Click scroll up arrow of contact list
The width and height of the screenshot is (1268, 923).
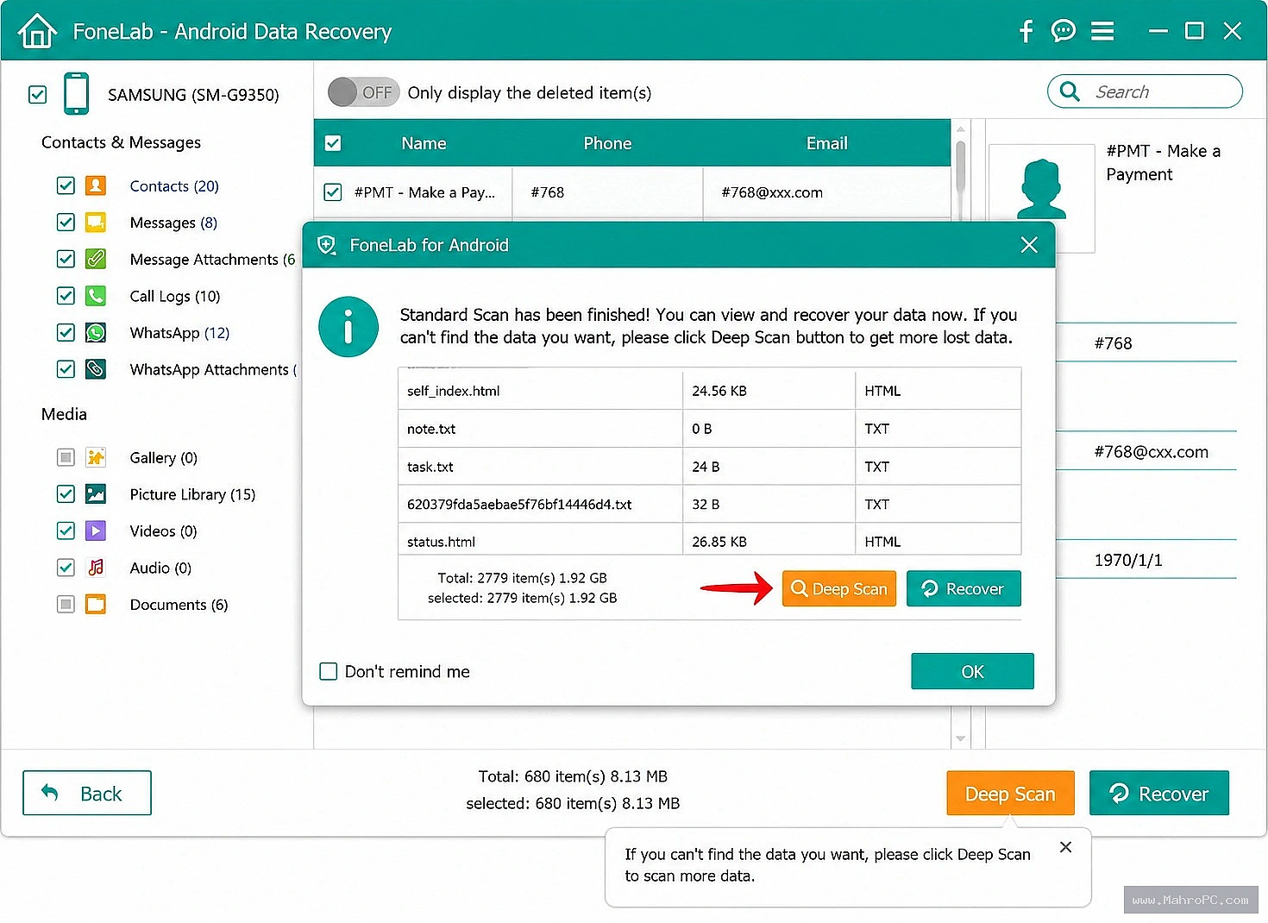[x=960, y=129]
